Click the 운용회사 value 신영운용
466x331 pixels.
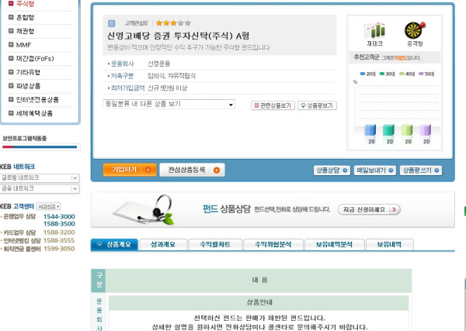[x=159, y=64]
